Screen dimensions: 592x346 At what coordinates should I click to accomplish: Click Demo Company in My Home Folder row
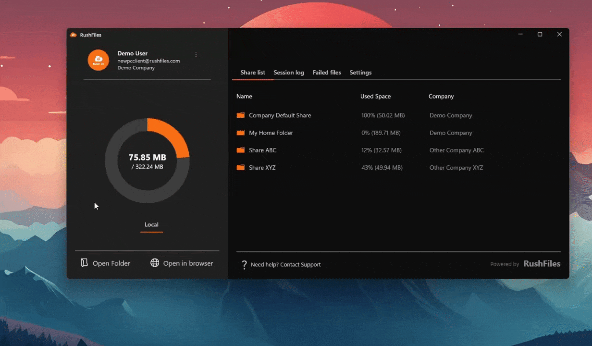451,133
